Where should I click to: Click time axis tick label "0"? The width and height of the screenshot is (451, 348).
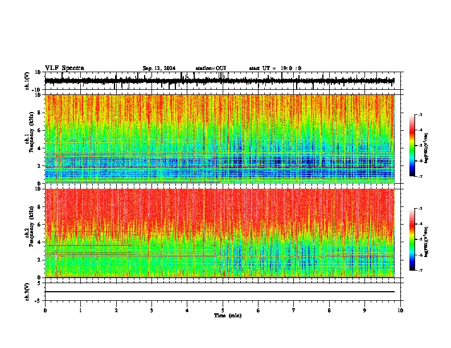click(x=45, y=310)
